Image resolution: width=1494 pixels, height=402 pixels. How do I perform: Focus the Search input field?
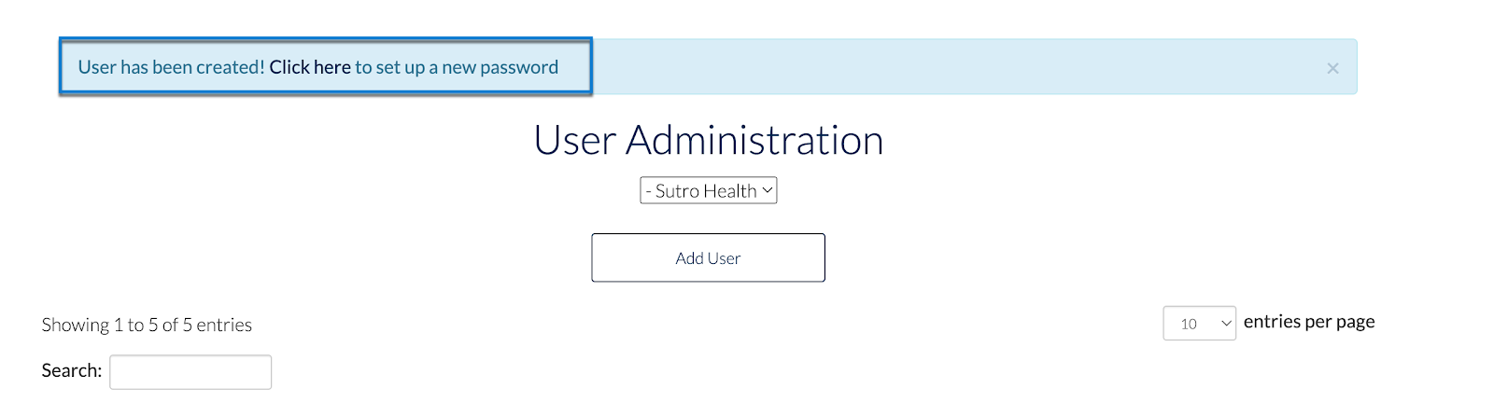click(x=190, y=371)
